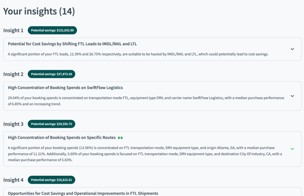304x196 pixels.
Task: Click the 'Insight 3' label
Action: [x=13, y=124]
